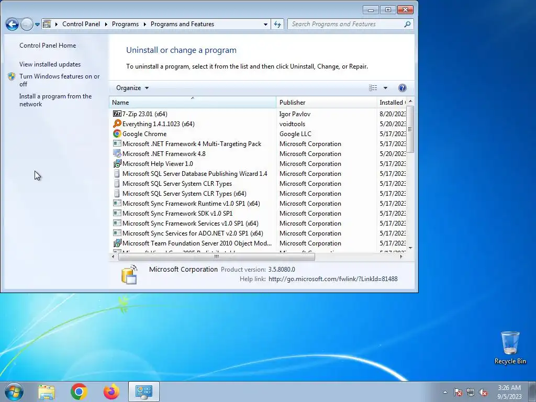Open the View installed updates link
Viewport: 536px width, 402px height.
click(50, 64)
